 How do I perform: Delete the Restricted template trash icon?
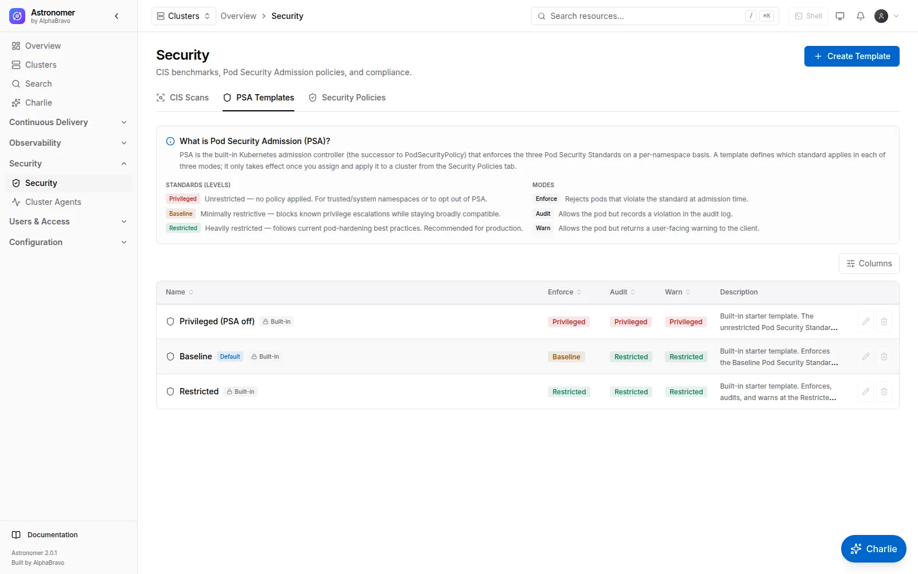(884, 391)
